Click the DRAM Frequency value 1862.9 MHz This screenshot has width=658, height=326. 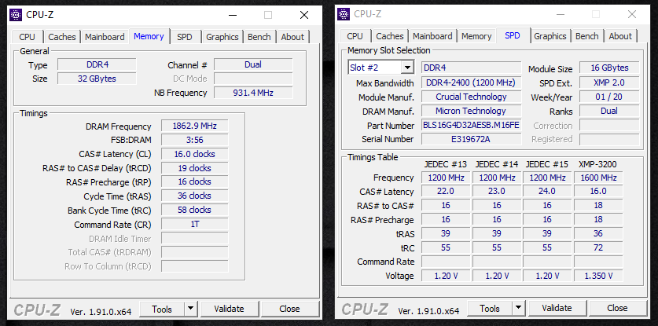[x=195, y=126]
